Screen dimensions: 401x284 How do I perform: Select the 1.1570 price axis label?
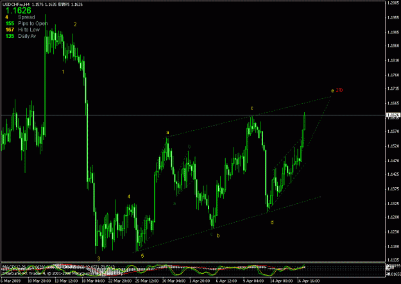coord(393,131)
